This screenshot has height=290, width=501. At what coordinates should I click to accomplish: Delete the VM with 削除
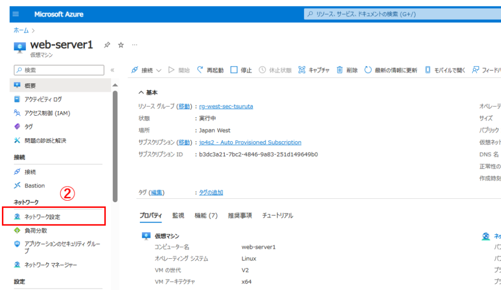click(x=347, y=70)
